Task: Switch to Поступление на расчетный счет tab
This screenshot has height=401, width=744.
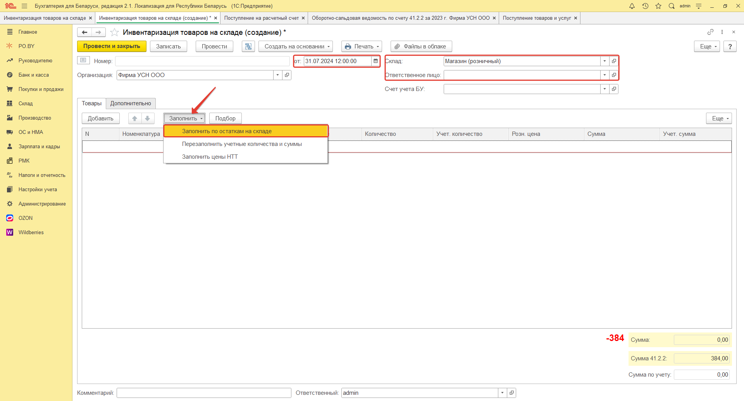Action: coord(262,18)
